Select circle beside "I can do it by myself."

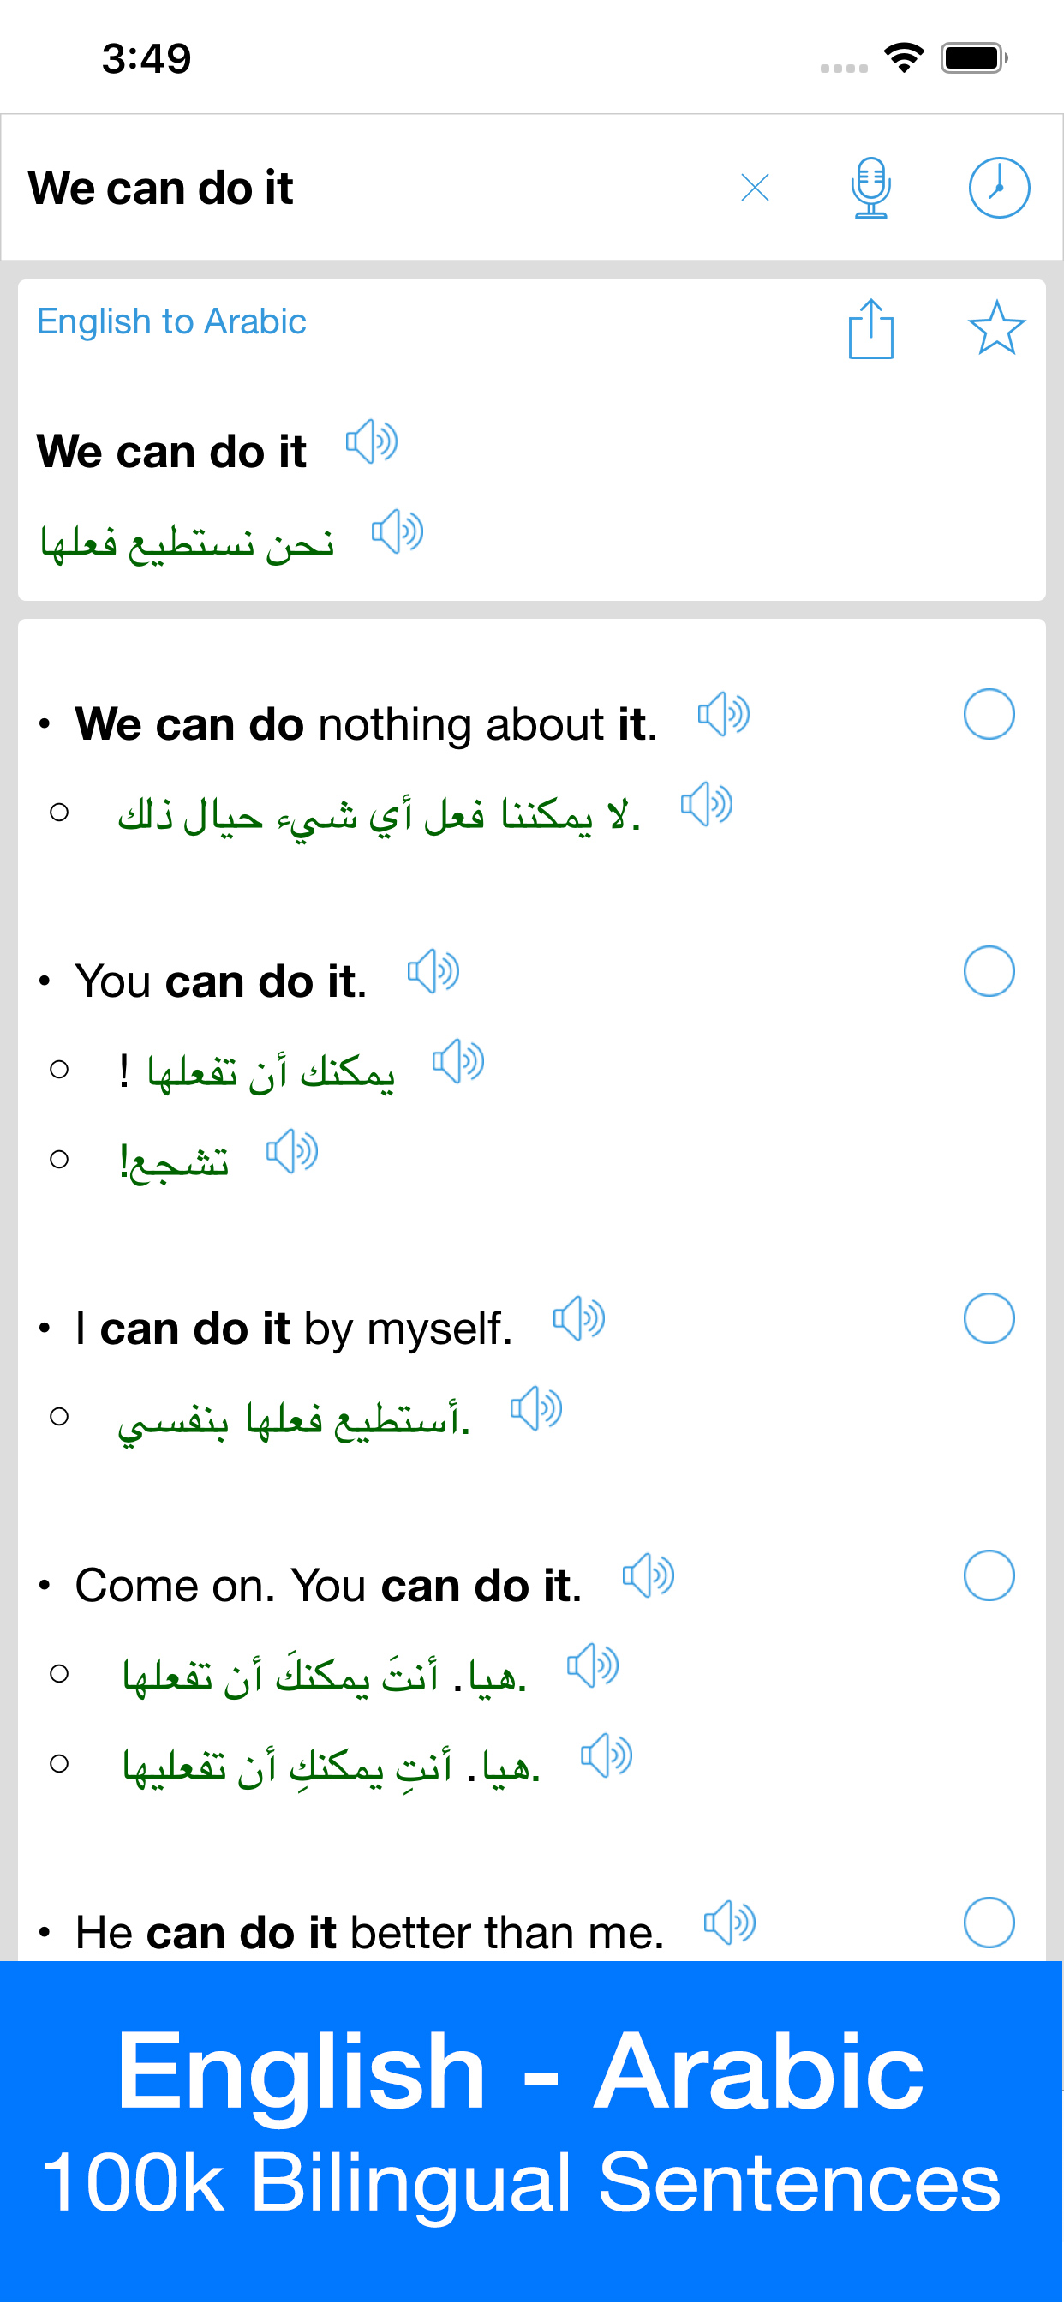[x=989, y=1318]
